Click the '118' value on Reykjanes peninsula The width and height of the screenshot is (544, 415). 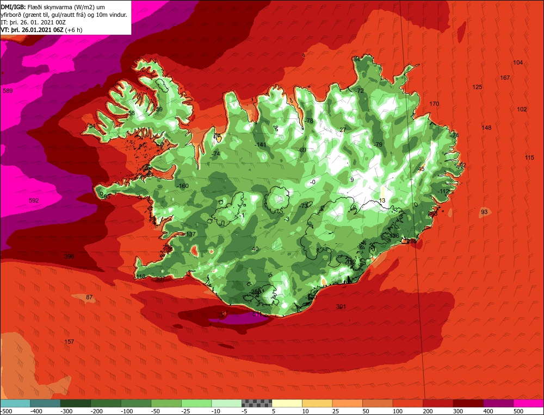click(140, 276)
